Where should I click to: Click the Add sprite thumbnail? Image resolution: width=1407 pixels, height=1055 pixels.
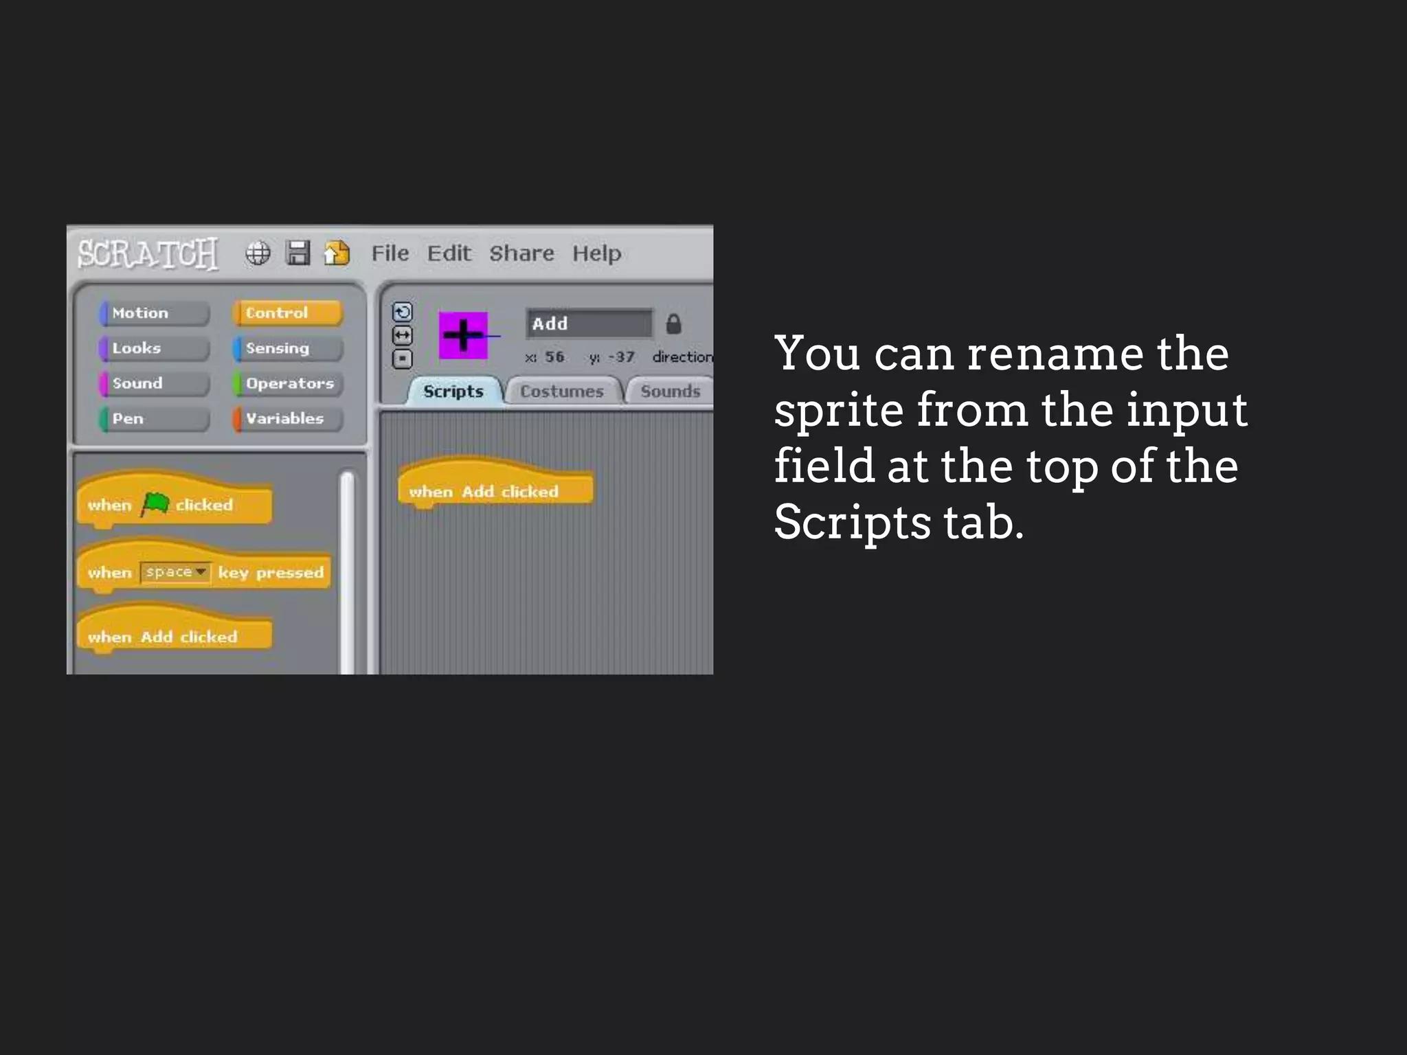[464, 335]
